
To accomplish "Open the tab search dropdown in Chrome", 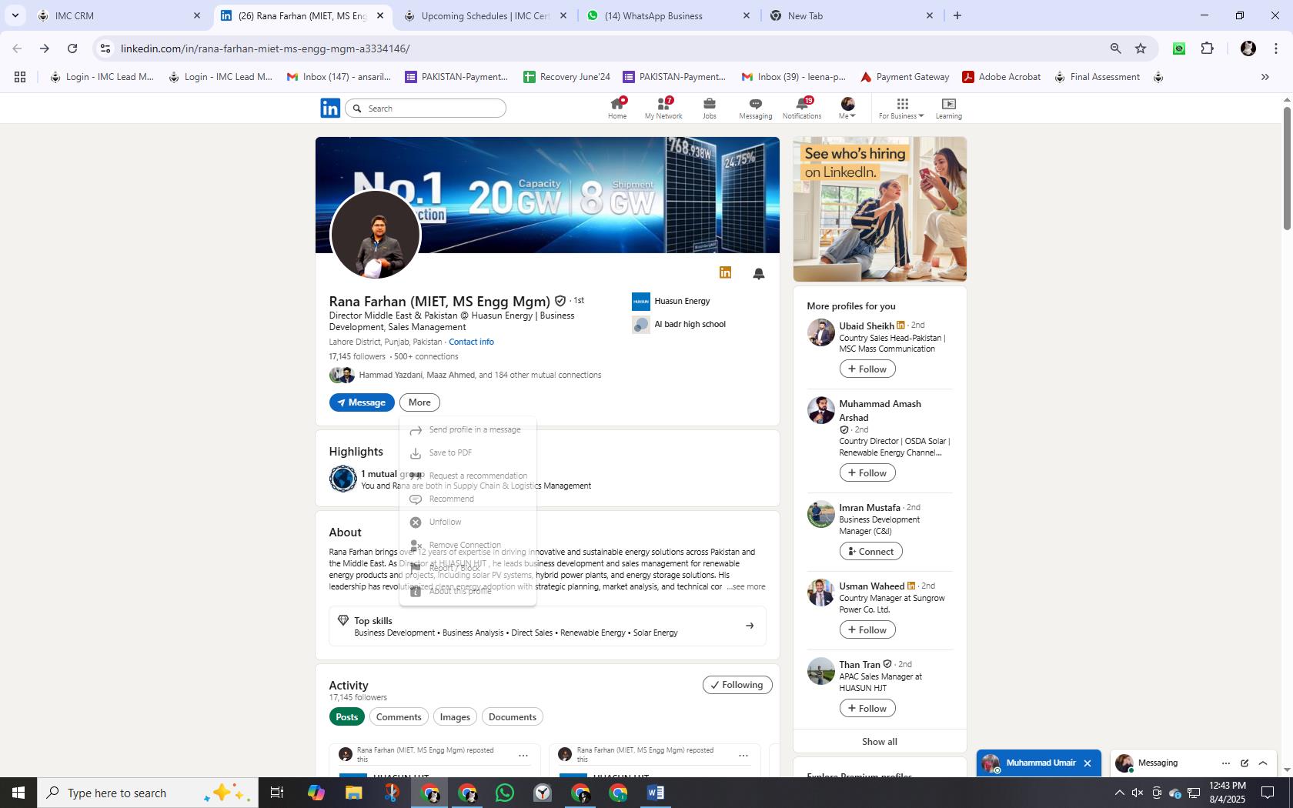I will click(x=15, y=15).
